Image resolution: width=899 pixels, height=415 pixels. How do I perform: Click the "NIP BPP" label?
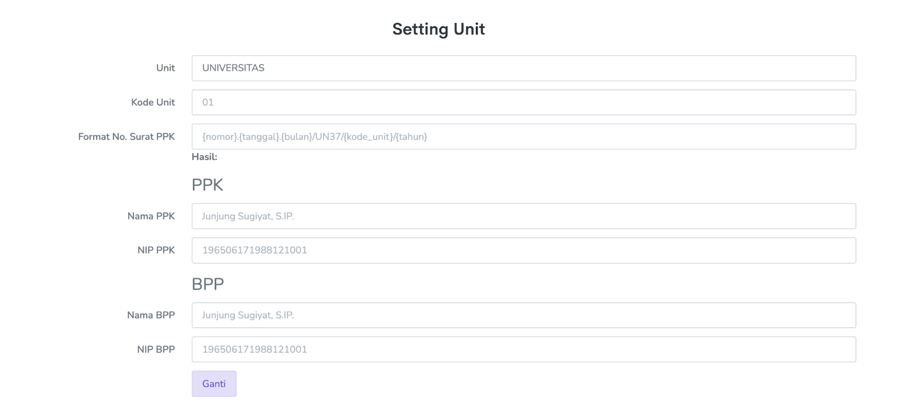156,349
